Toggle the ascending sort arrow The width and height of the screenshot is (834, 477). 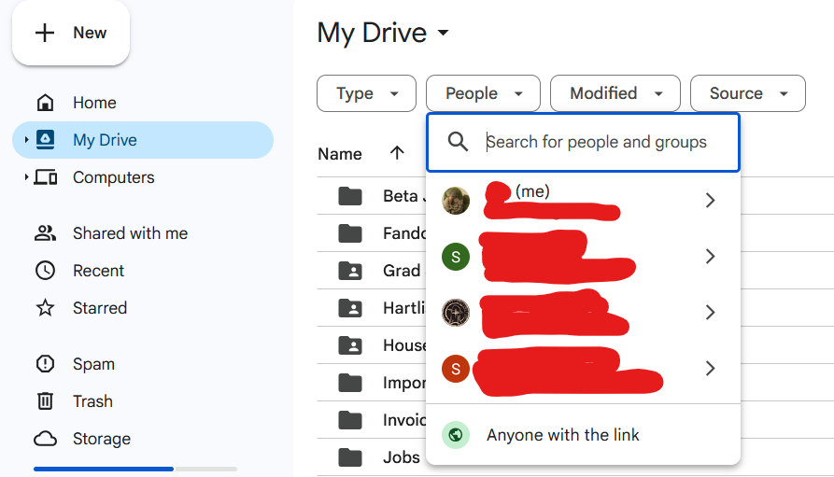[x=397, y=153]
